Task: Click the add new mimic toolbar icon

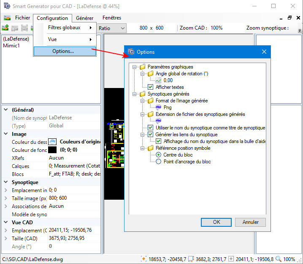Action: pyautogui.click(x=5, y=28)
